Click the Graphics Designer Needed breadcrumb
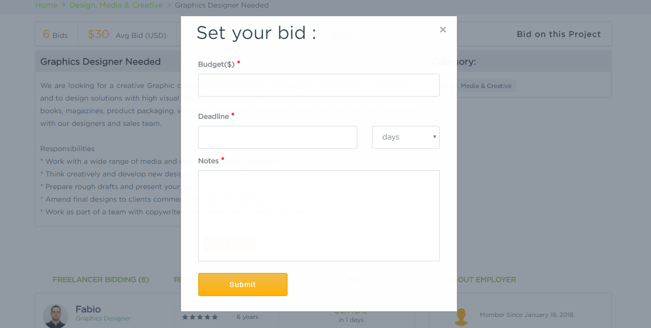651x328 pixels. 221,5
